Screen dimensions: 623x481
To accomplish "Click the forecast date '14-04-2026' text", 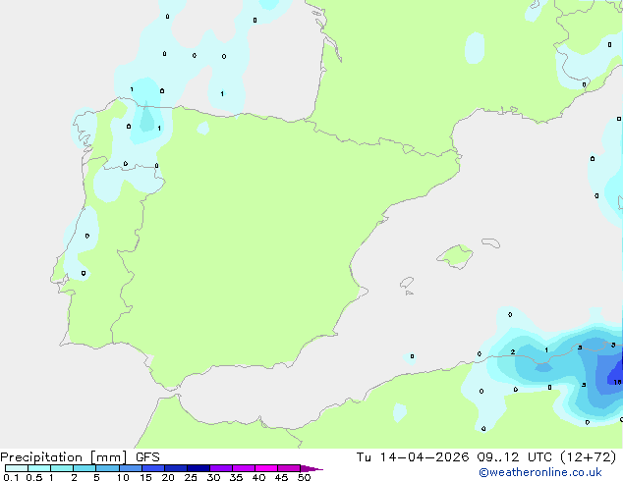I will (425, 457).
